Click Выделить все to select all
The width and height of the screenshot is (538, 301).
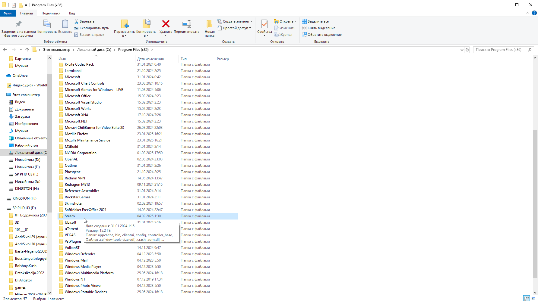point(315,21)
